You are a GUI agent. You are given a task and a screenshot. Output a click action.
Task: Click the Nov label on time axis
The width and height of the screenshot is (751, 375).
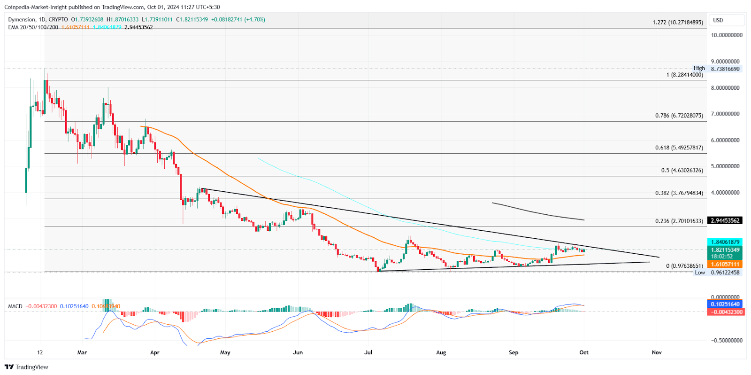point(657,352)
